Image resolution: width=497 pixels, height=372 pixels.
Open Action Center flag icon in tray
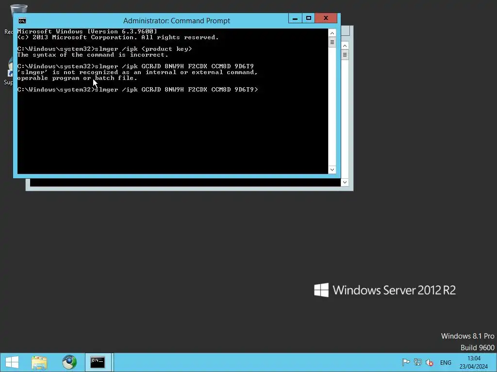coord(406,362)
